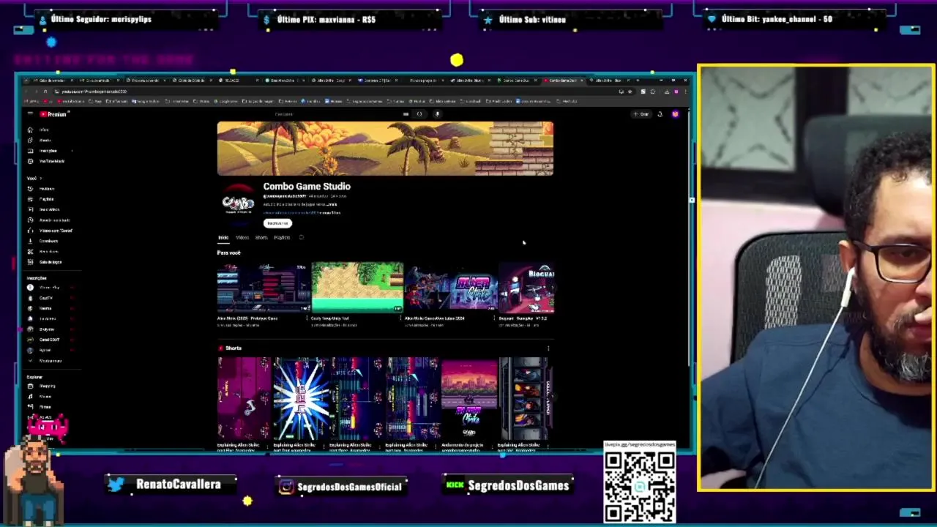This screenshot has height=527, width=937.
Task: Click search icon in channel tabs
Action: (301, 237)
